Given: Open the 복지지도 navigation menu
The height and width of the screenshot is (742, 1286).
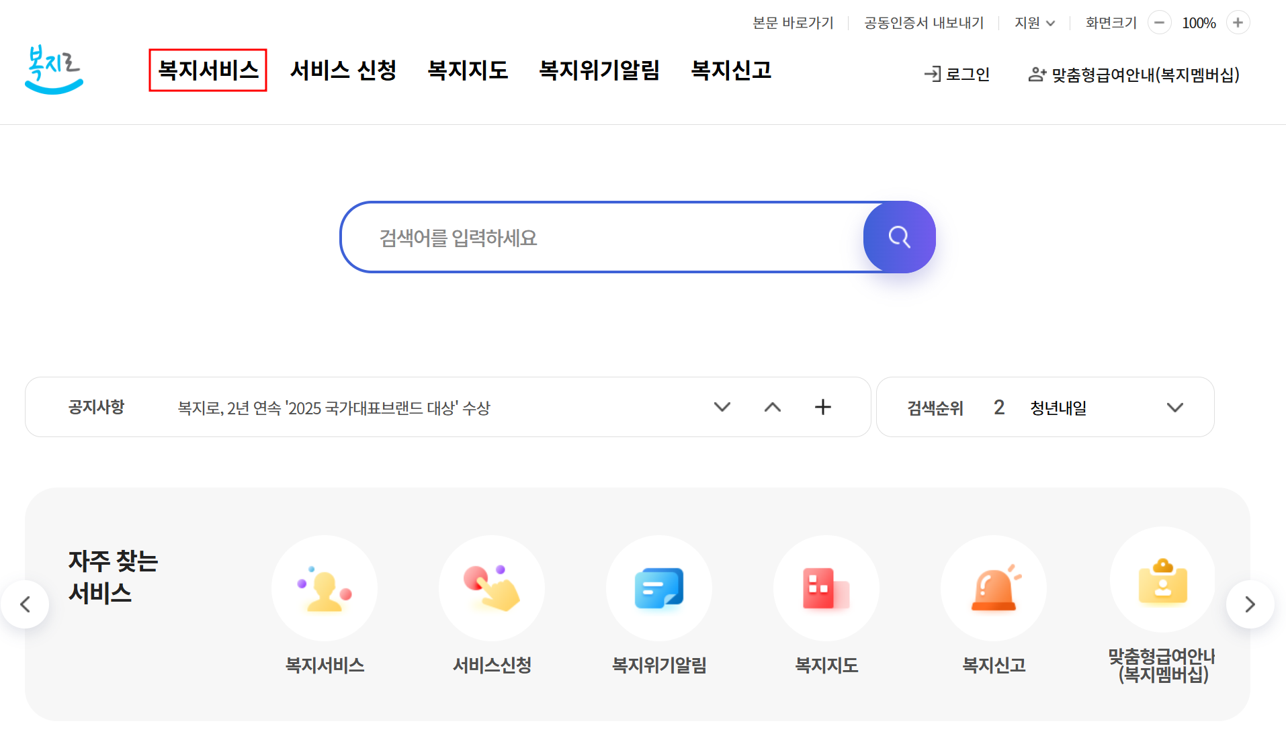Looking at the screenshot, I should [468, 70].
